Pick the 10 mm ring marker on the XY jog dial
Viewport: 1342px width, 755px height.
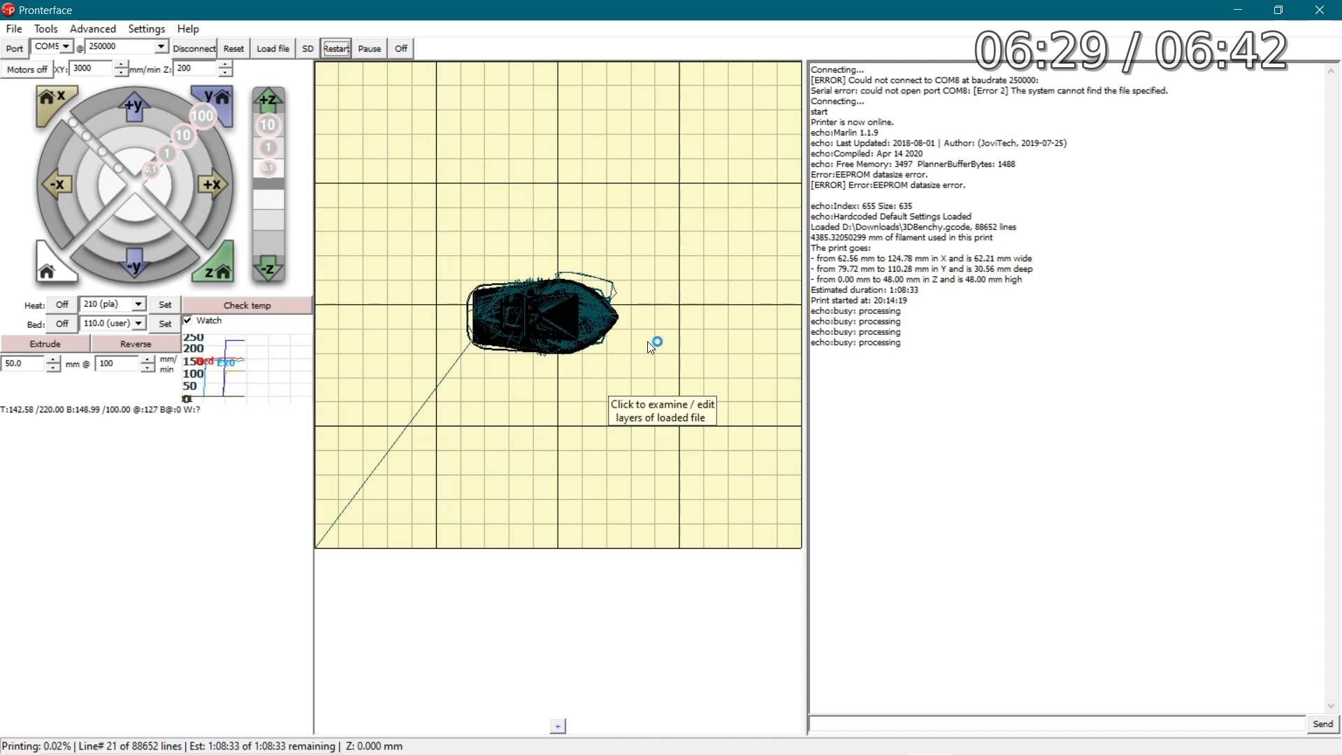click(x=184, y=135)
